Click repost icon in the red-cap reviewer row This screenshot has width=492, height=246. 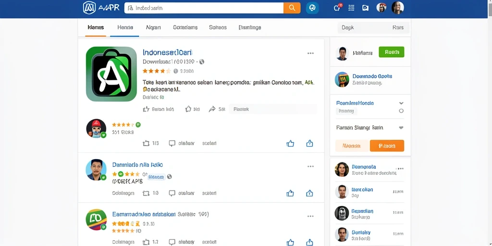pos(146,143)
